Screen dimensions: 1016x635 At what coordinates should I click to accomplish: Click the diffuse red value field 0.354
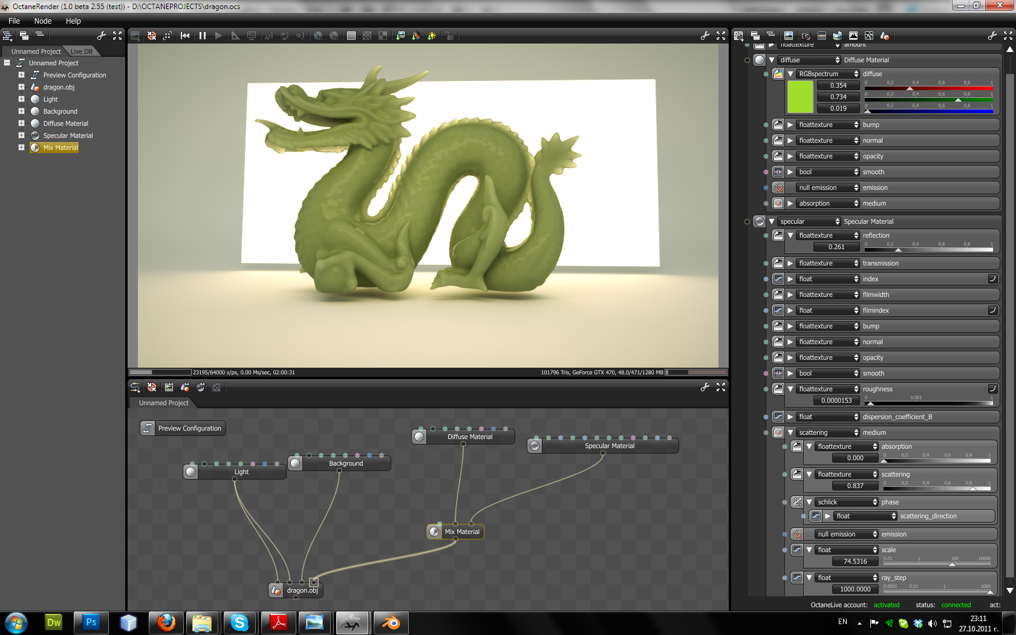point(838,85)
